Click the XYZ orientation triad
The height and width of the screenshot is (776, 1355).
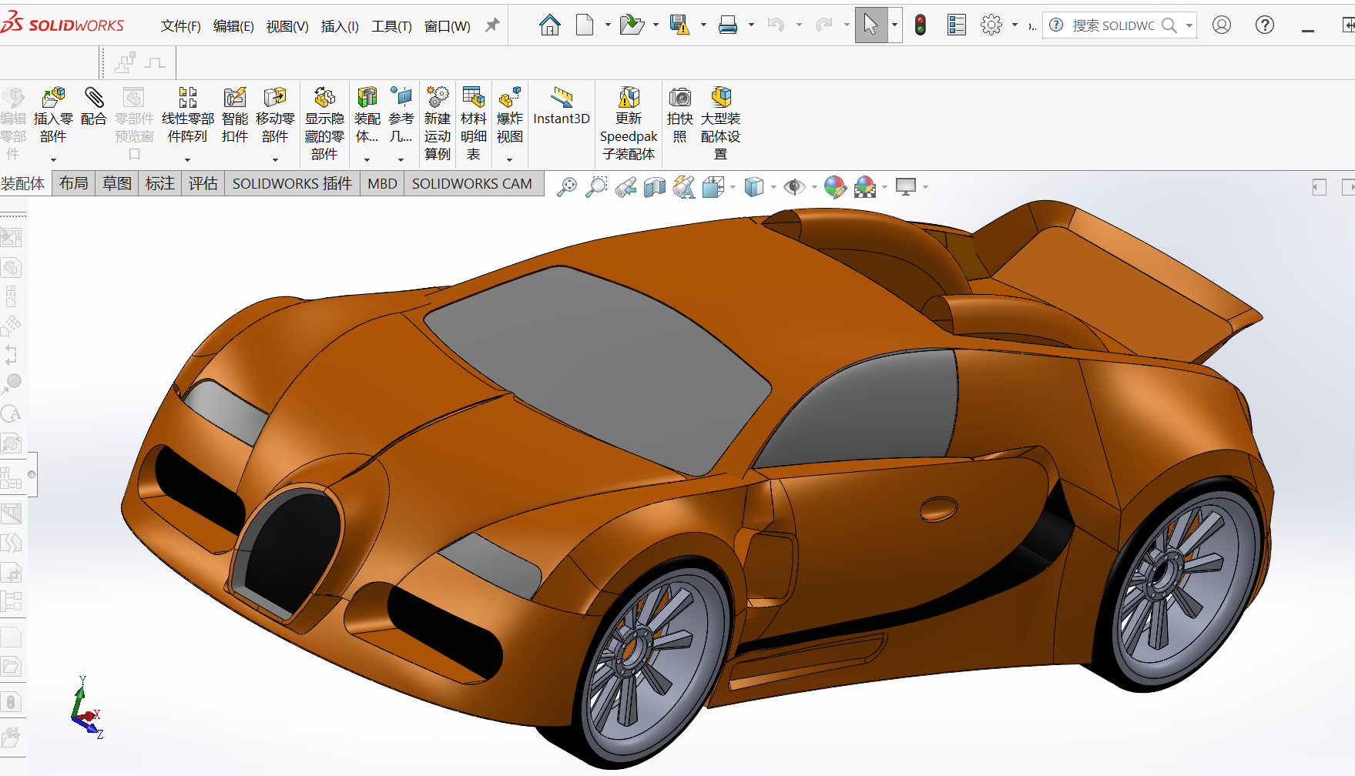87,708
